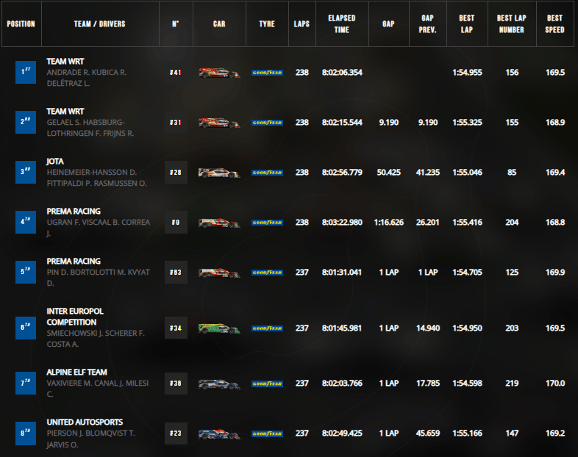Click the #31 Team WRT car image
Viewport: 578px width, 457px height.
pos(219,123)
